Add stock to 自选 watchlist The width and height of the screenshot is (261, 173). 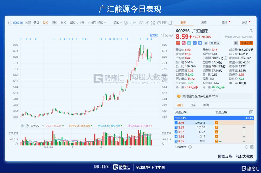pyautogui.click(x=215, y=43)
